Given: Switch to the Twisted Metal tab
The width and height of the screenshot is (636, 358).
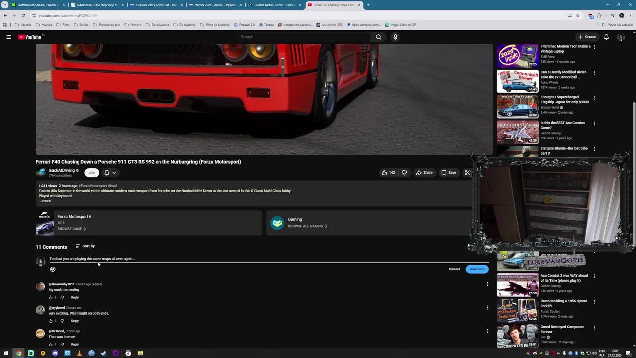Looking at the screenshot, I should pyautogui.click(x=274, y=5).
